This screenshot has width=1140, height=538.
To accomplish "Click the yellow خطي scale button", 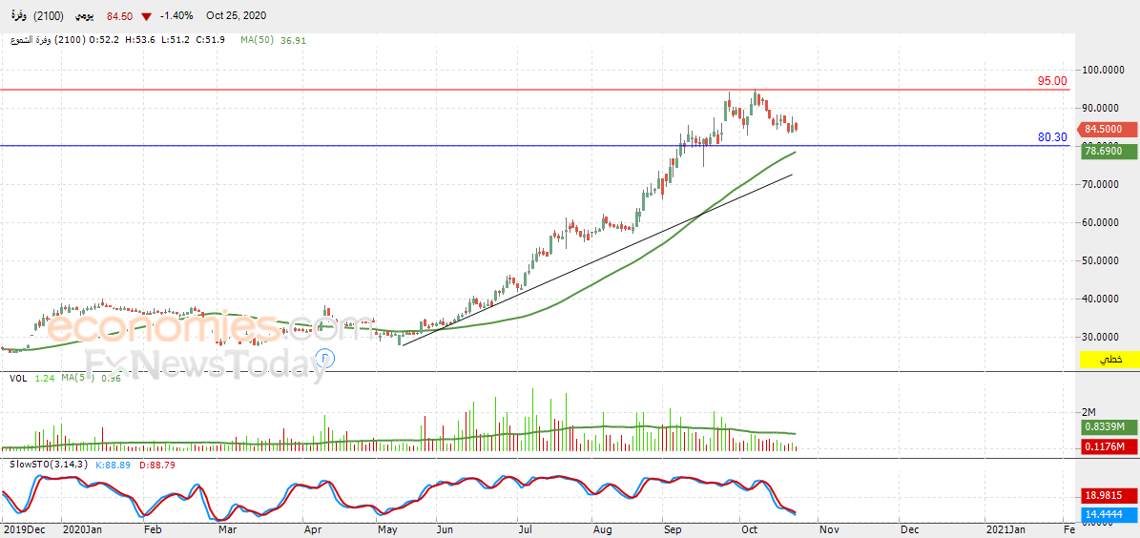I will point(1108,360).
